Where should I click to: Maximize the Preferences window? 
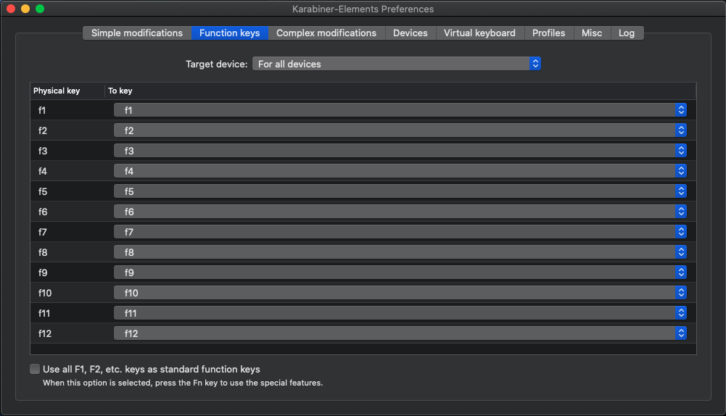tap(40, 8)
